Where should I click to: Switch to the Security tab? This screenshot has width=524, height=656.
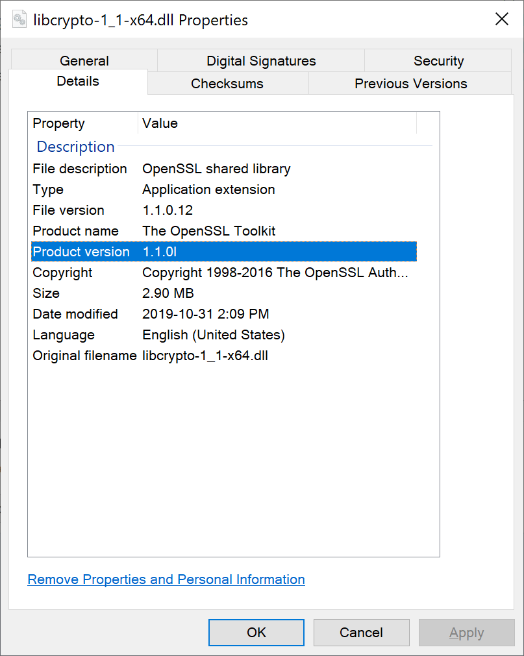438,61
